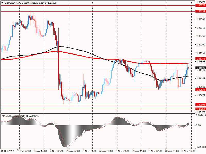Select the 31 Oct 22:00 time axis label

tap(24, 151)
